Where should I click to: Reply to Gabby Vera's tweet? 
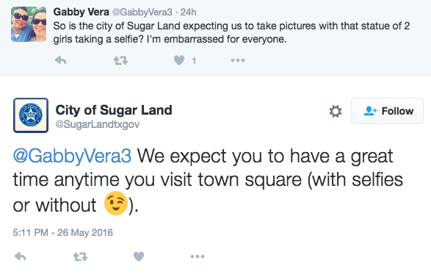click(61, 60)
